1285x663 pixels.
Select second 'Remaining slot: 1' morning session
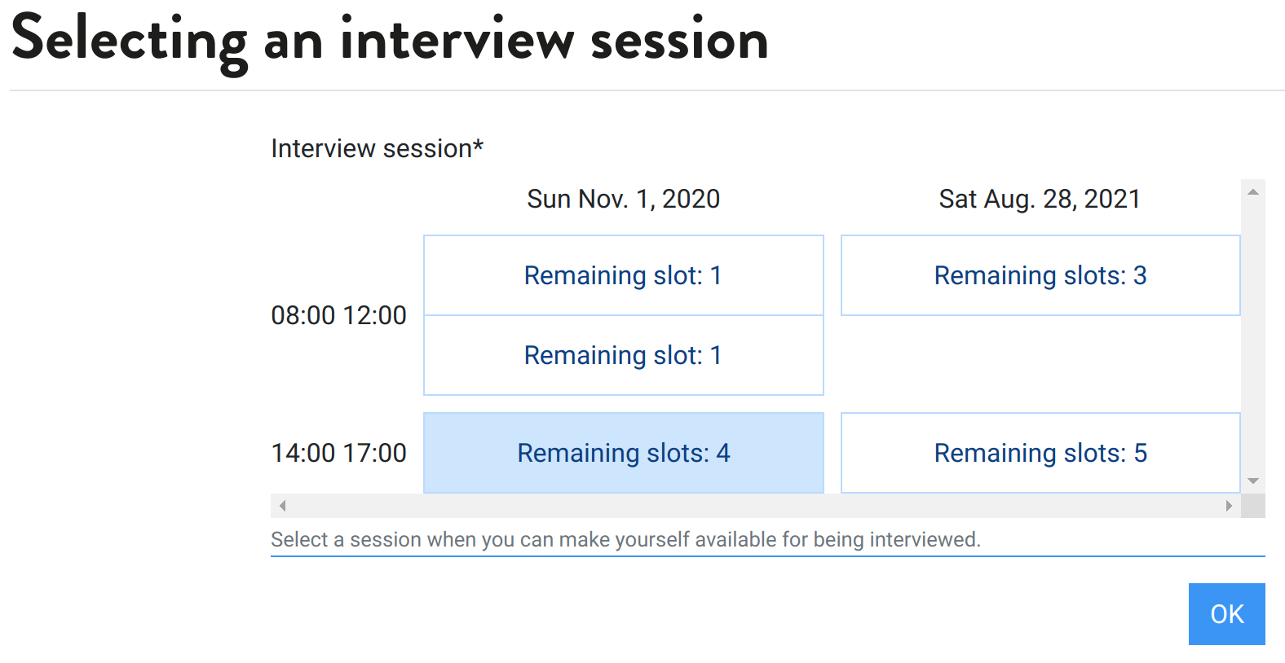coord(623,355)
